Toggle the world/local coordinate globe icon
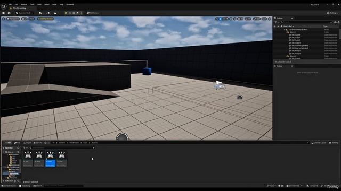 point(231,19)
